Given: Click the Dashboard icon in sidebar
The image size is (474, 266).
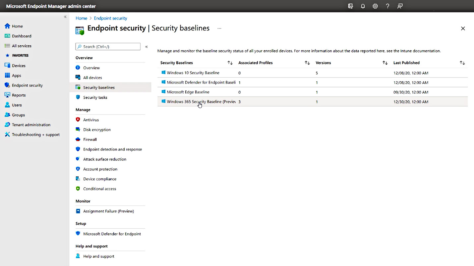Looking at the screenshot, I should pos(7,36).
